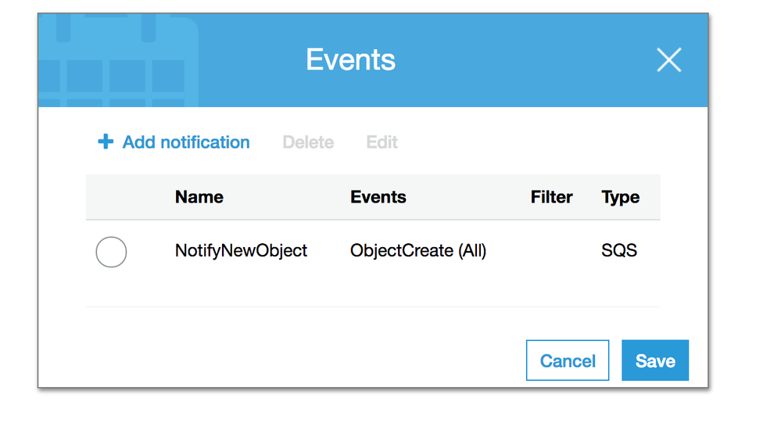Click the Filter column header
781x427 pixels.
(x=551, y=197)
